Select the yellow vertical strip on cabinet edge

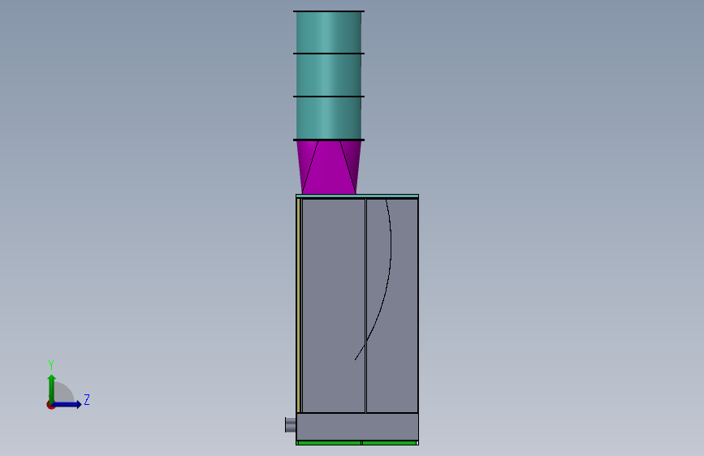[299, 305]
